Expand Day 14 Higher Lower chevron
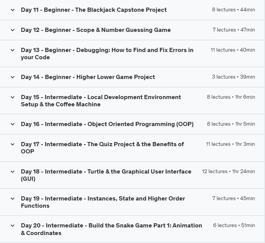Image resolution: width=265 pixels, height=243 pixels. [x=13, y=77]
